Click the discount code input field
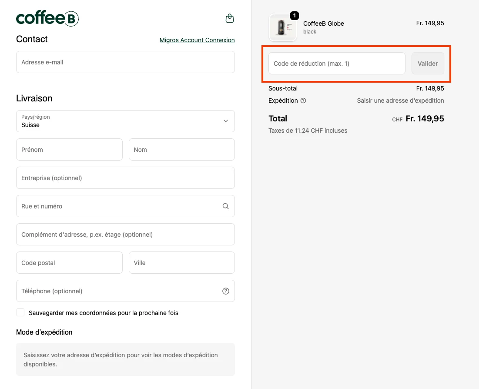Viewport: 479px width, 389px height. (x=336, y=63)
